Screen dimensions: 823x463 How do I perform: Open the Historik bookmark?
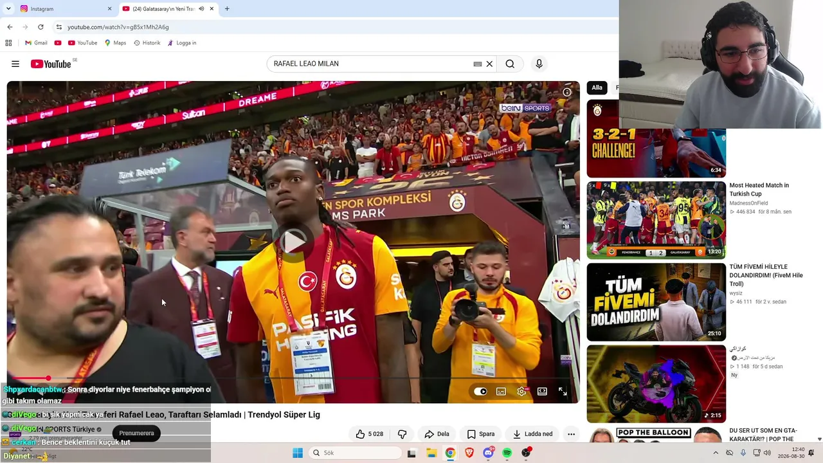(x=147, y=43)
